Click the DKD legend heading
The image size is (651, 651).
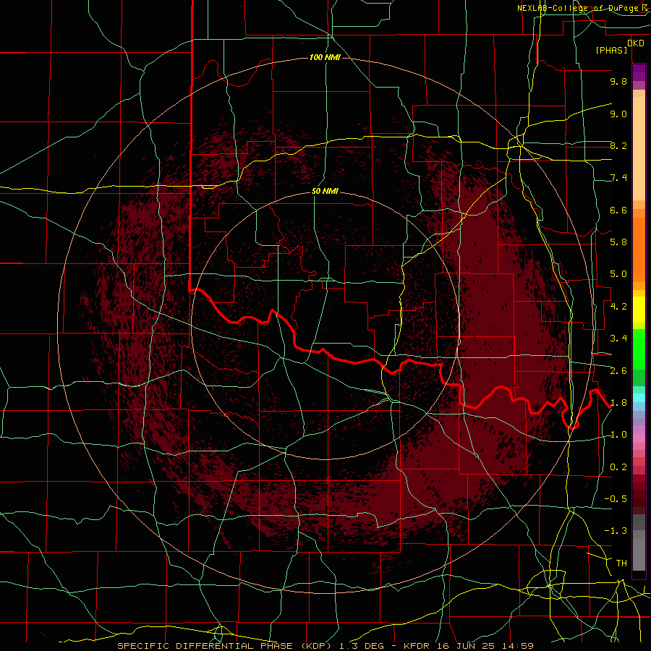pyautogui.click(x=636, y=43)
